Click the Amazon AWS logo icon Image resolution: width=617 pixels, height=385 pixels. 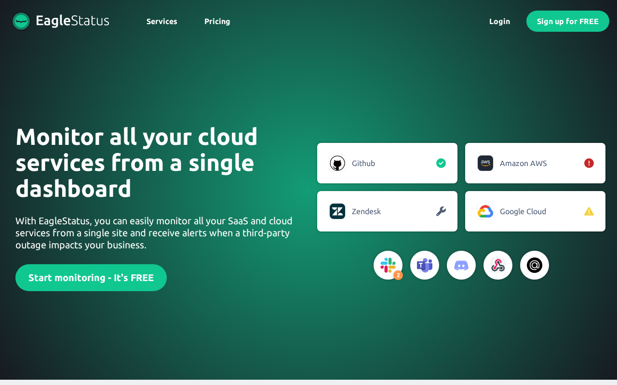(485, 163)
